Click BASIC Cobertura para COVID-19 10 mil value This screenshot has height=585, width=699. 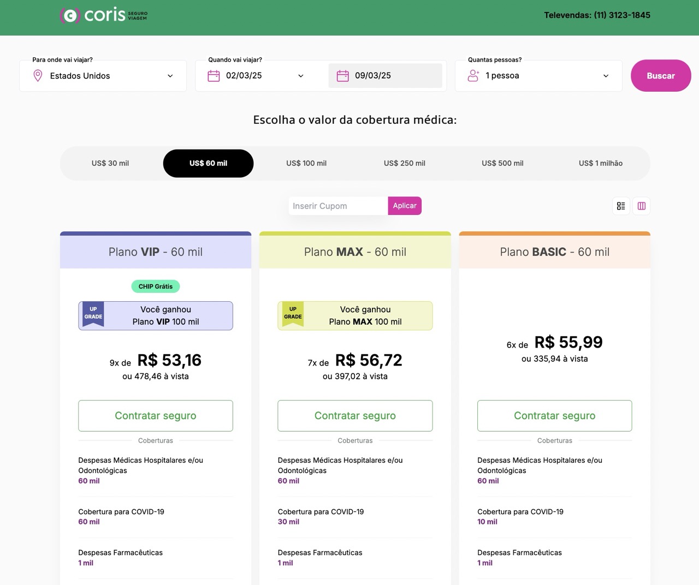click(x=487, y=522)
